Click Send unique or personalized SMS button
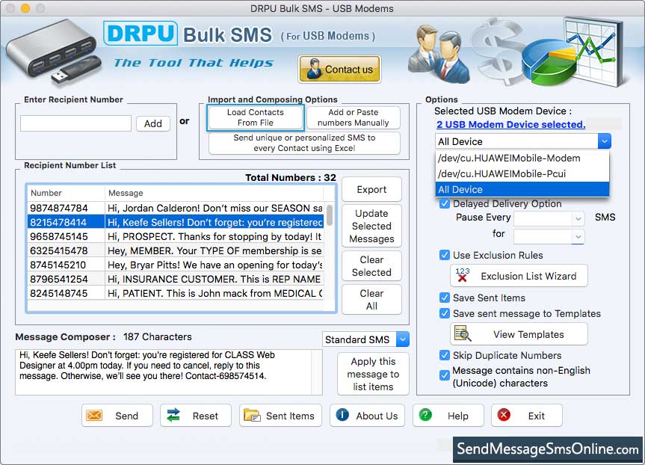 (304, 143)
